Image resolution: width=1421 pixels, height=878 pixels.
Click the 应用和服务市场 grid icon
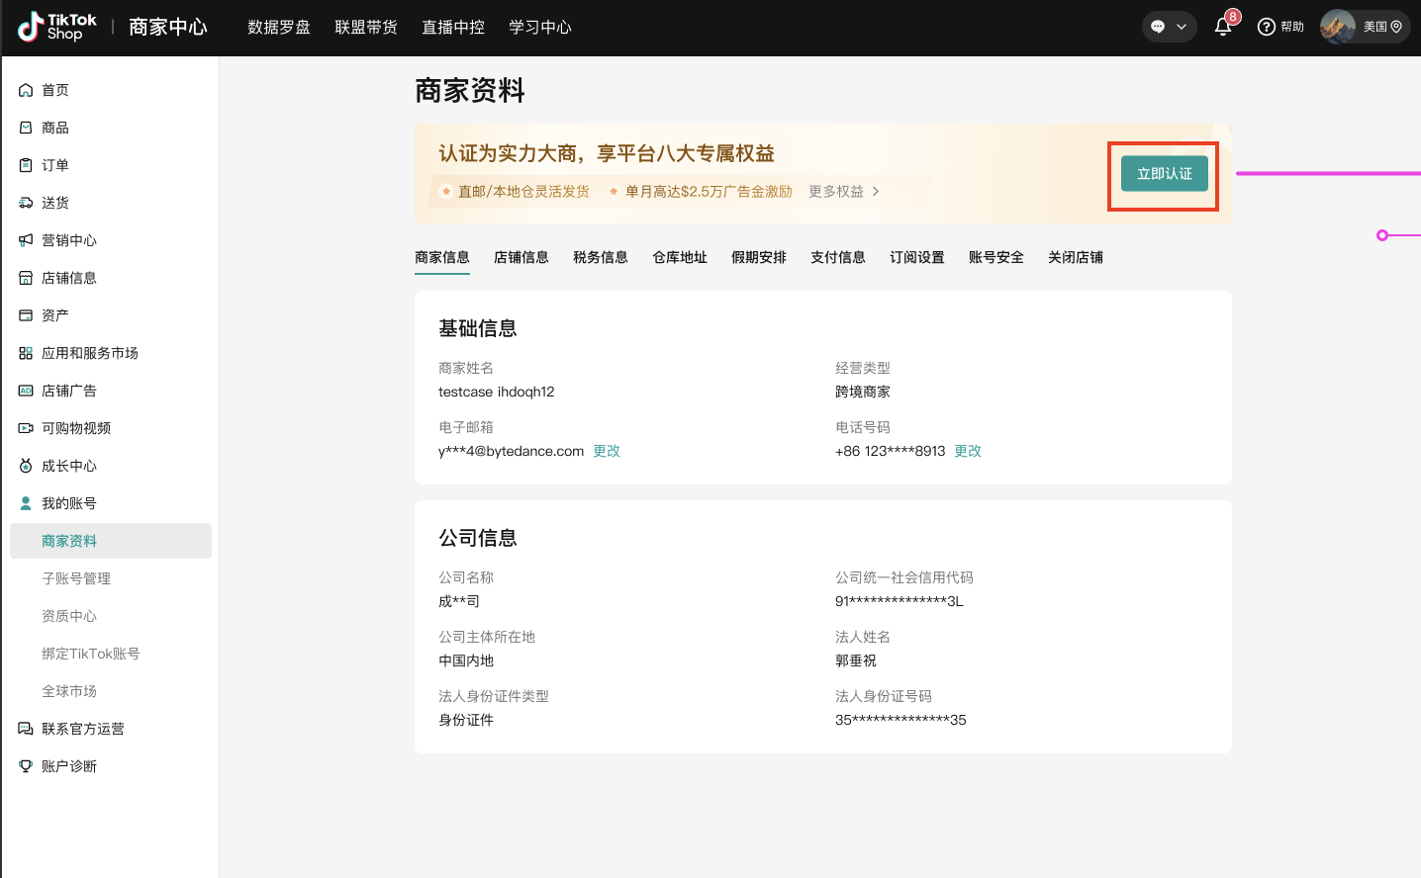(26, 353)
